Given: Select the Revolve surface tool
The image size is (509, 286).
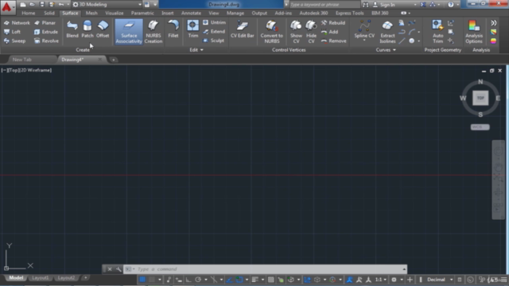Looking at the screenshot, I should tap(46, 41).
